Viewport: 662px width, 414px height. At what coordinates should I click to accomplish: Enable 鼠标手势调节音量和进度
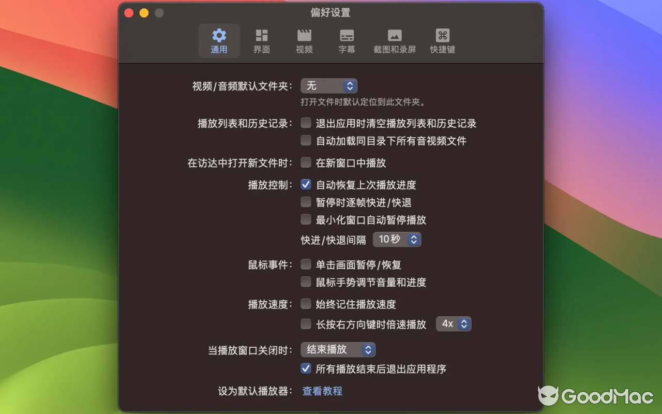[x=306, y=282]
